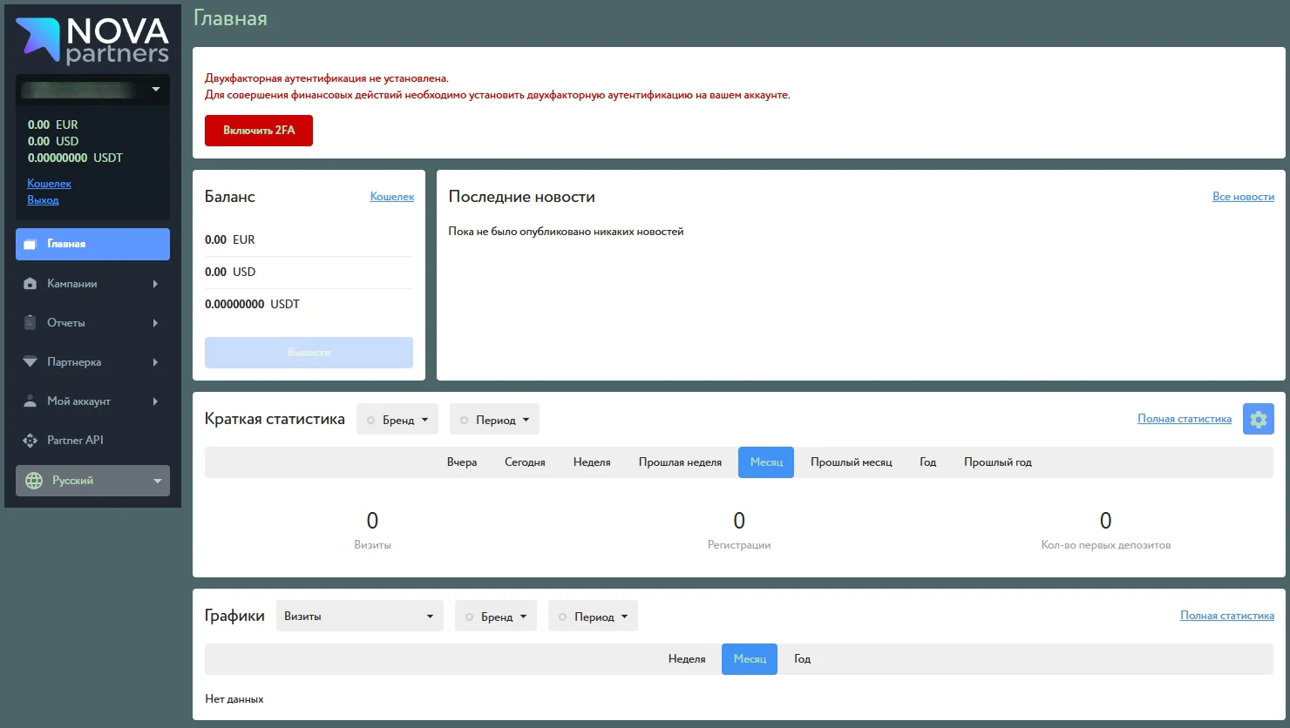Open Мой аккаунт via its sidebar icon
Image resolution: width=1290 pixels, height=728 pixels.
31,401
